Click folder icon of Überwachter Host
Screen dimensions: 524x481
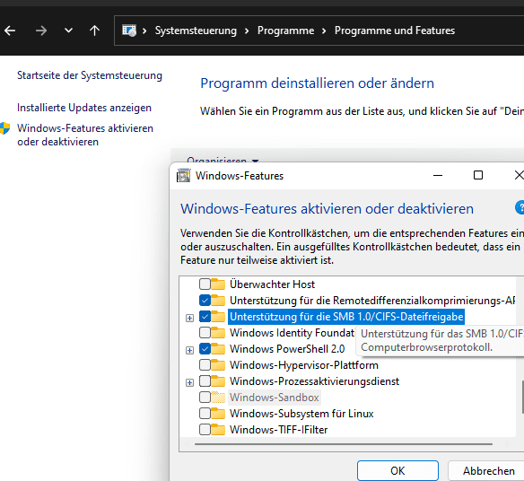218,284
